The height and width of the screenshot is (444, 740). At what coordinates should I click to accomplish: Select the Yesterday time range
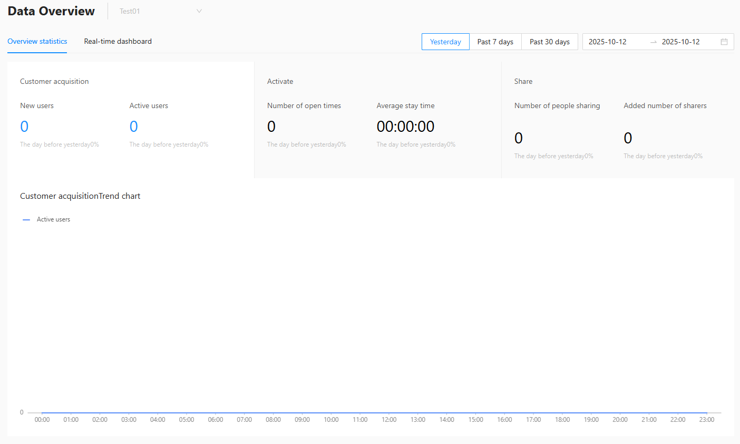(445, 42)
